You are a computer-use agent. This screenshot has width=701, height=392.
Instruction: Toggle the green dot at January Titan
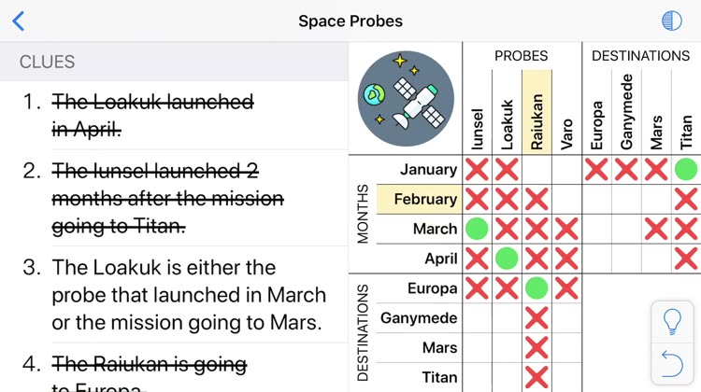[x=686, y=170]
